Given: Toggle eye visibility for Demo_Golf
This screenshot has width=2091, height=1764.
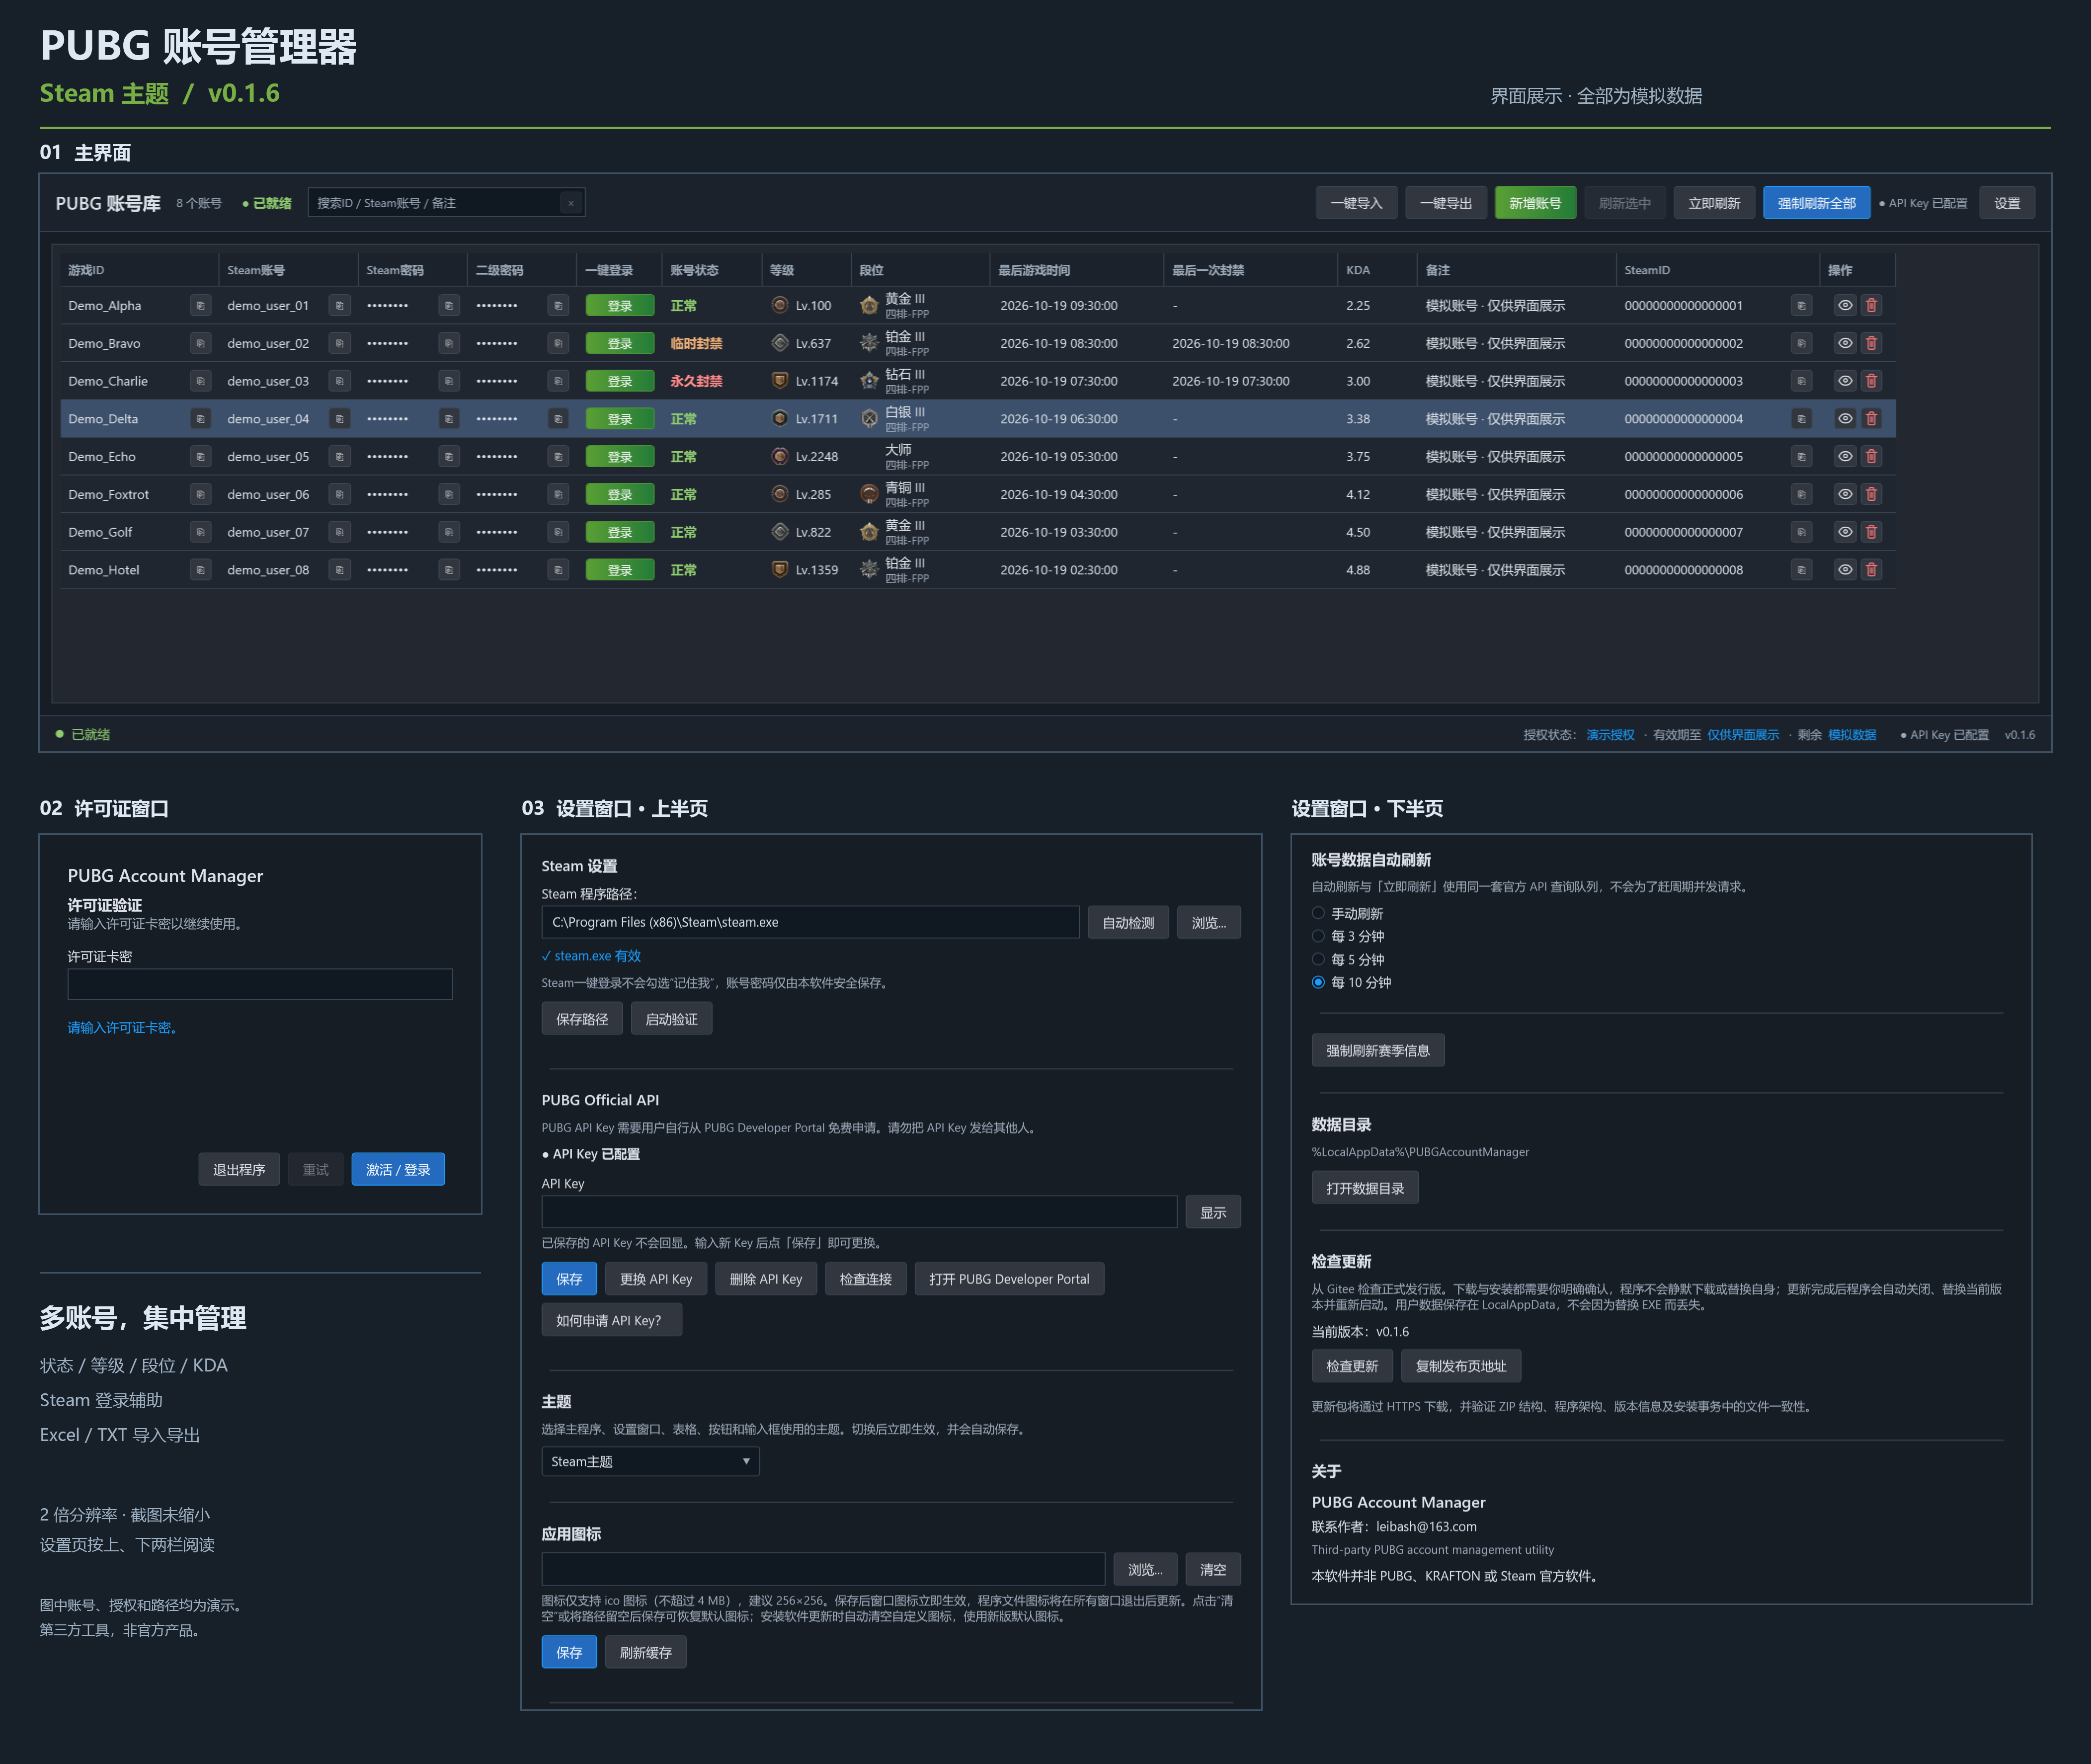Looking at the screenshot, I should point(1845,533).
